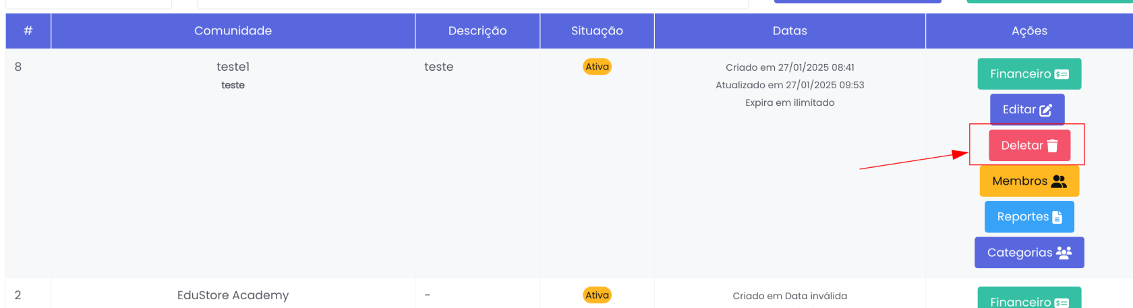Select the Datas column header

790,31
